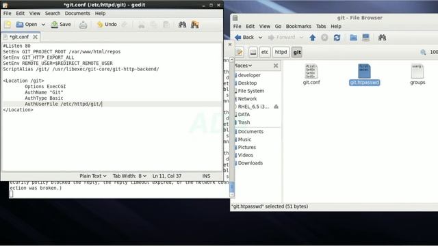Open Find and Replace icon in gedit
This screenshot has height=246, width=438.
pyautogui.click(x=194, y=25)
